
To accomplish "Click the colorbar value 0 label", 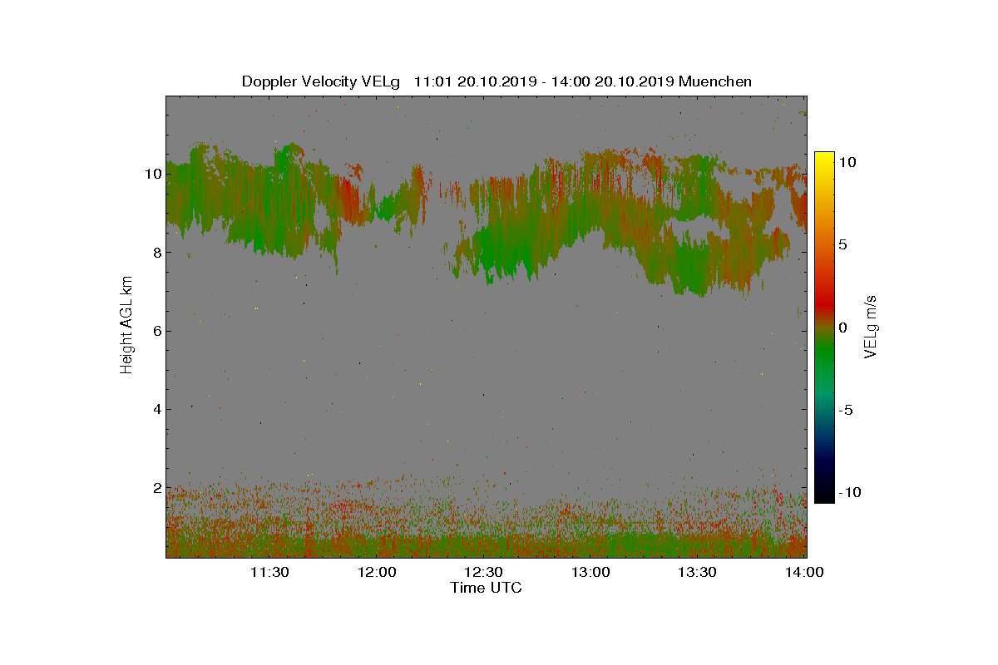I will tap(842, 328).
